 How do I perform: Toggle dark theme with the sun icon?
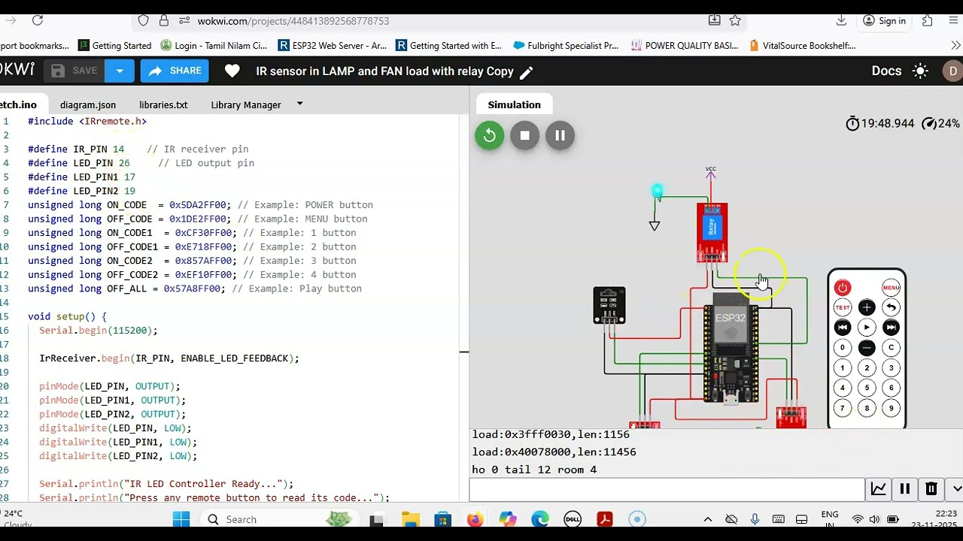[x=920, y=71]
